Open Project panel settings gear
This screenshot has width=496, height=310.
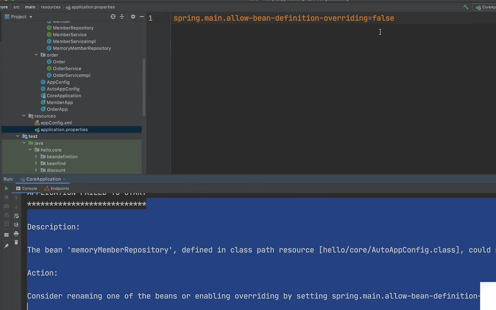click(133, 17)
